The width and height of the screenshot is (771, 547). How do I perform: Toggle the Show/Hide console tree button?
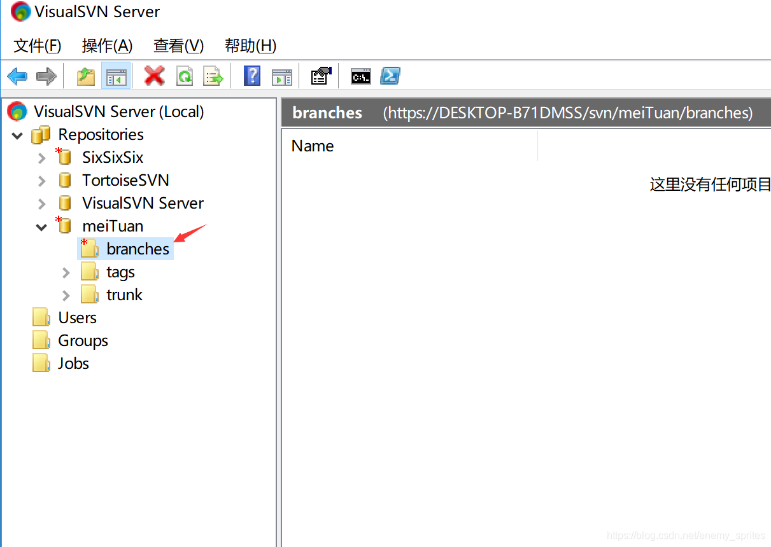[116, 77]
